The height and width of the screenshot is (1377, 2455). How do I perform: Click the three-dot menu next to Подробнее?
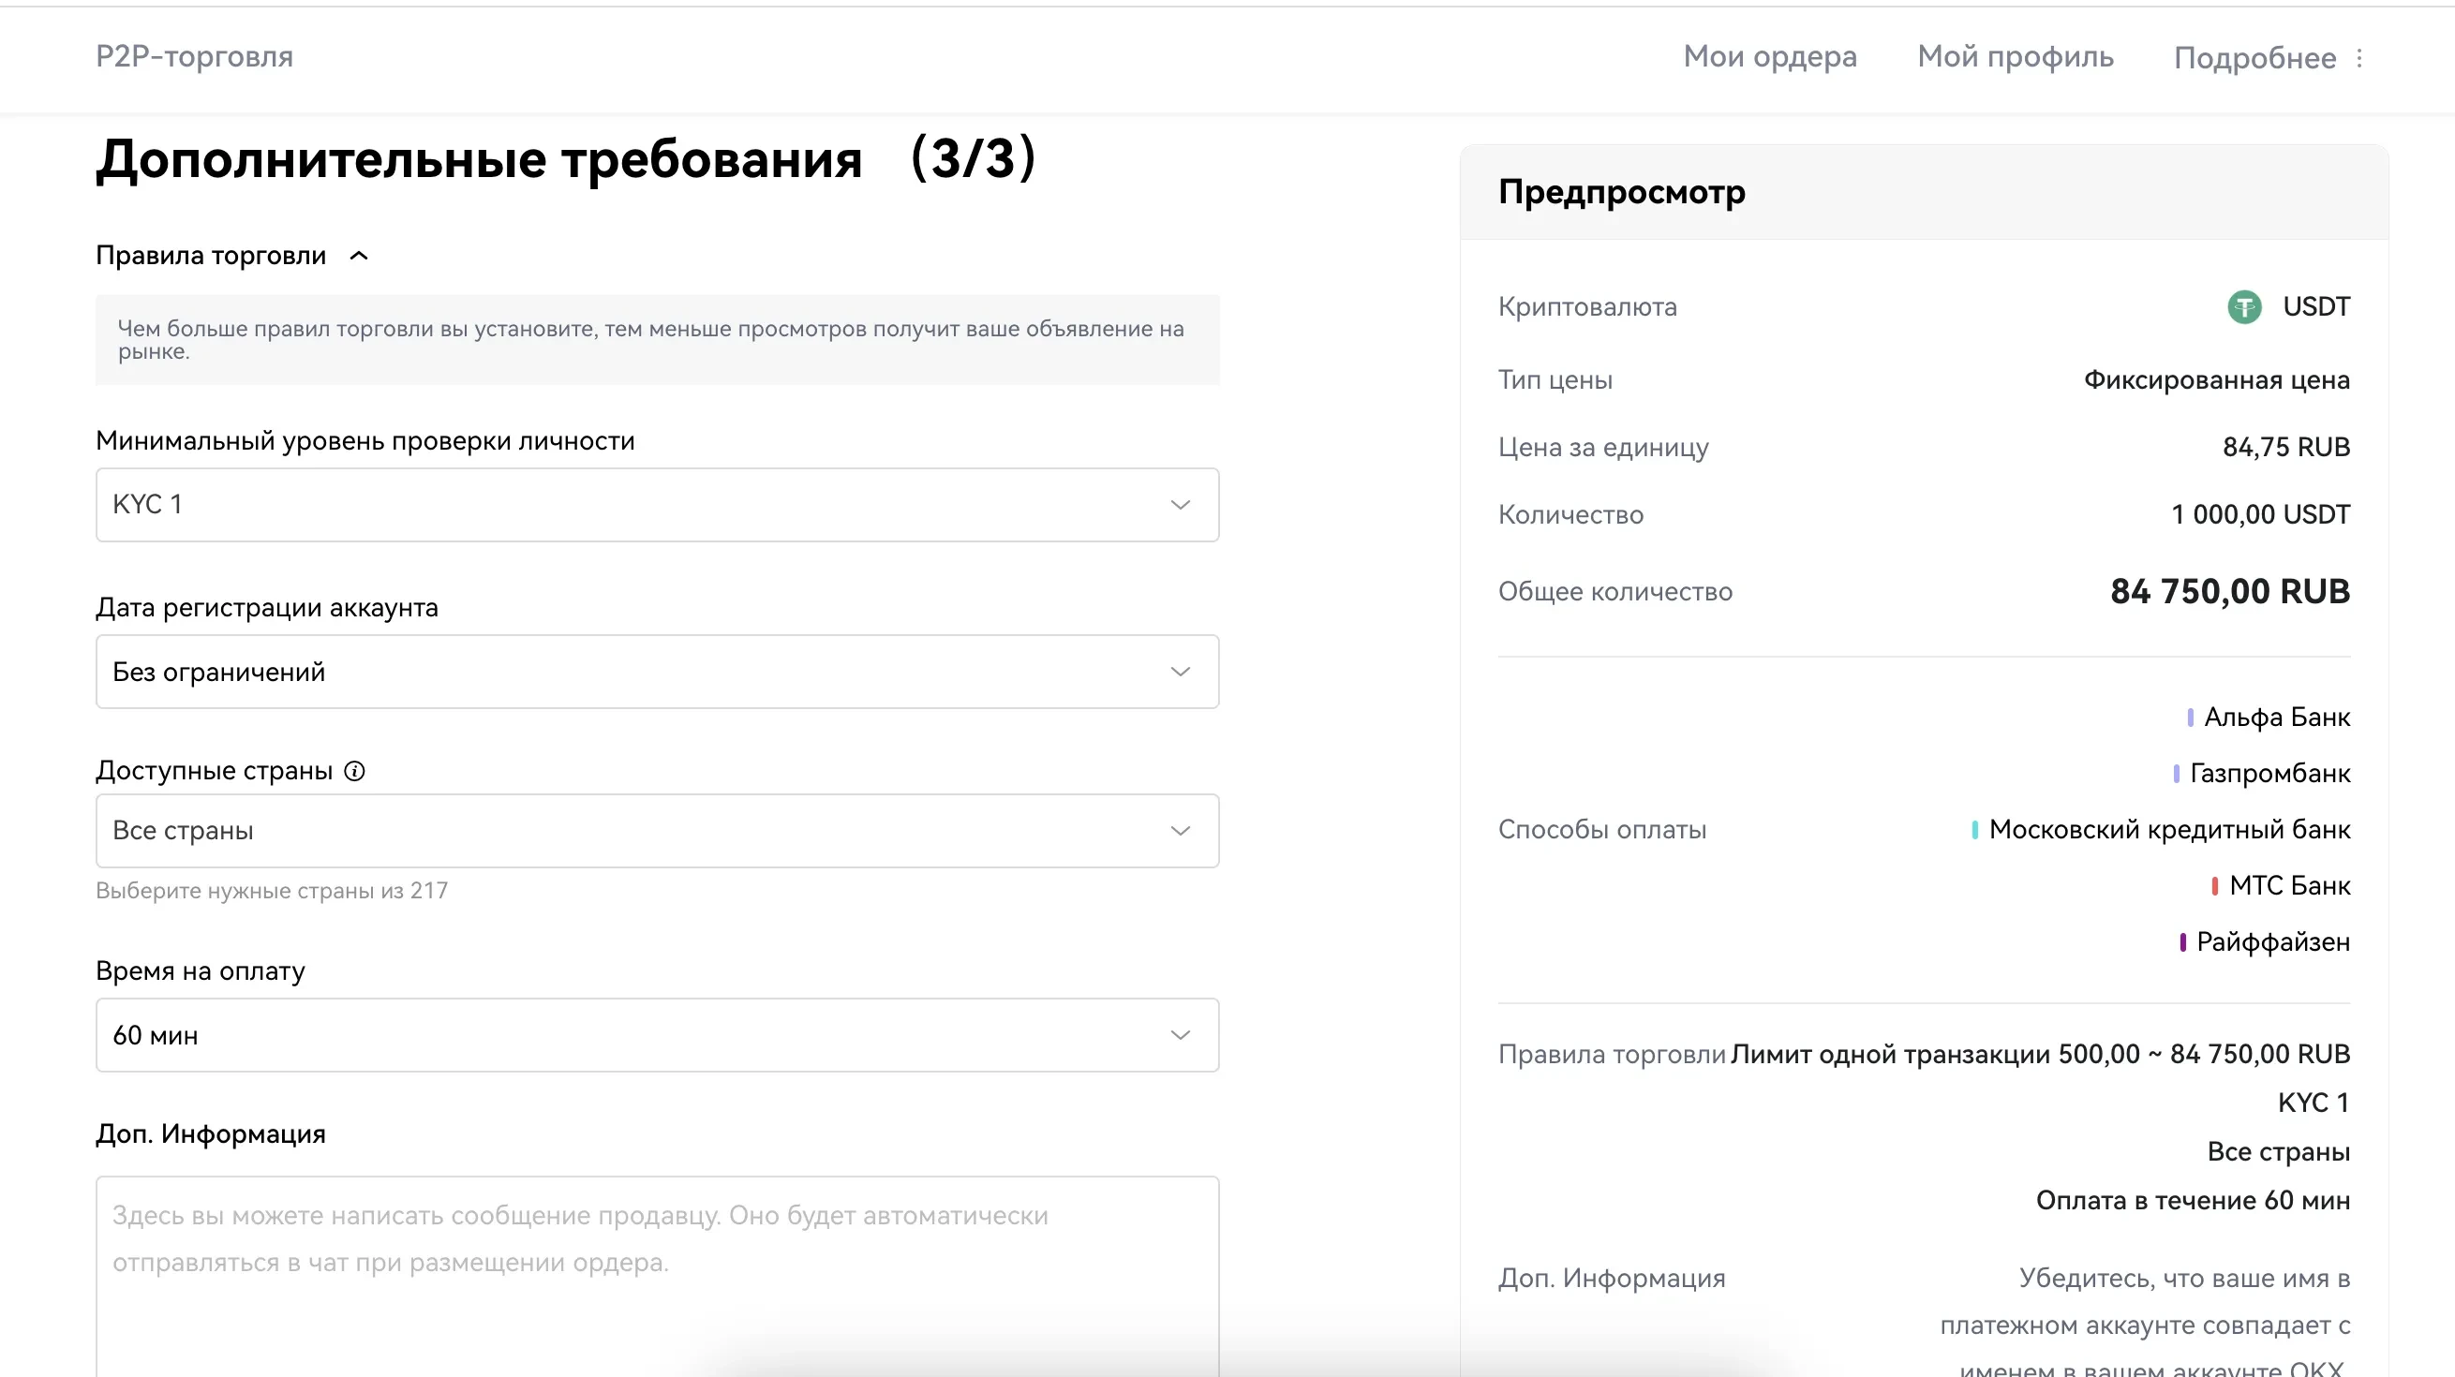click(2360, 57)
